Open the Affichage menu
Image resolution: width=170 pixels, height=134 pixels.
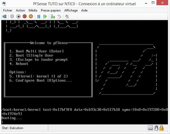click(x=71, y=10)
